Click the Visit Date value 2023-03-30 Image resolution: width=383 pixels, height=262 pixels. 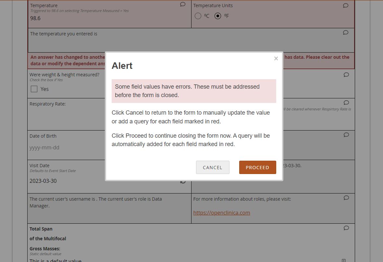(43, 181)
